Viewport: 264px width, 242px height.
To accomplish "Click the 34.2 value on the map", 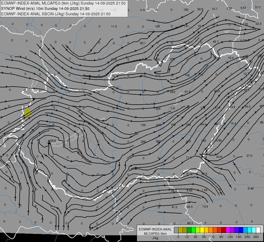I will point(248,106).
